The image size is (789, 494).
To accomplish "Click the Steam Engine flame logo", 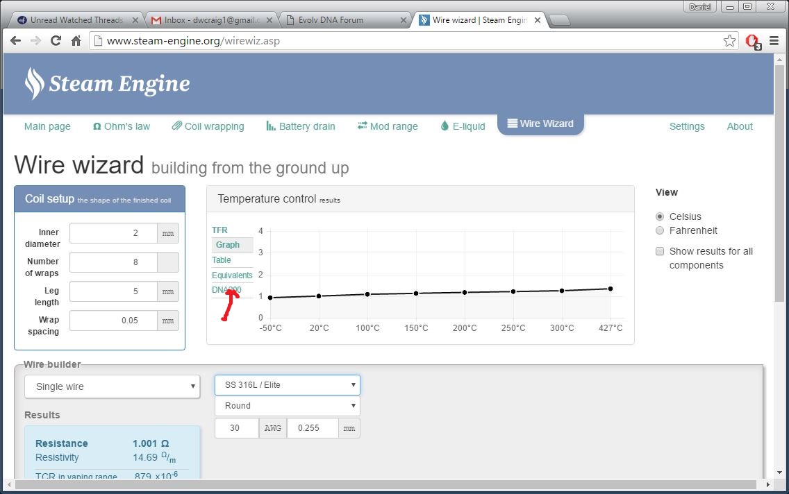I will click(x=34, y=84).
